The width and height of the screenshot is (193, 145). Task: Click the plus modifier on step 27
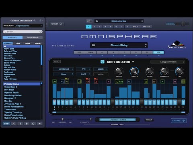[162, 81]
